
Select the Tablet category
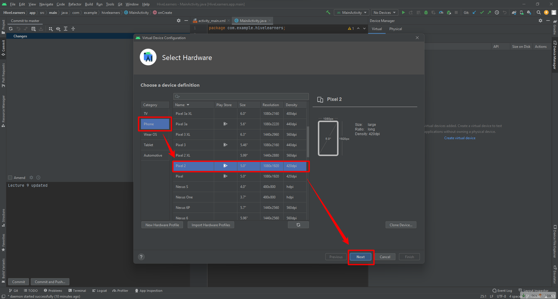click(x=155, y=145)
